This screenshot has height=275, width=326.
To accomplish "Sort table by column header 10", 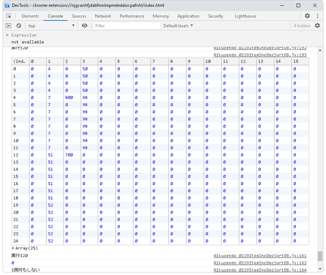I will tap(213, 61).
